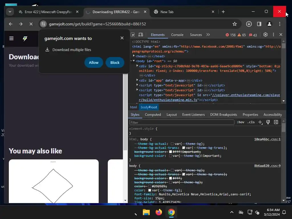Click the address bar URL
Image resolution: width=292 pixels, height=219 pixels.
click(98, 24)
